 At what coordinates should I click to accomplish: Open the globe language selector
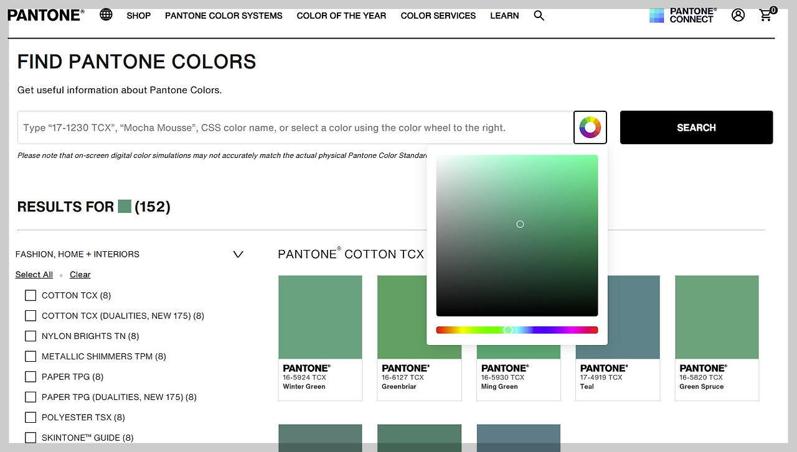106,14
